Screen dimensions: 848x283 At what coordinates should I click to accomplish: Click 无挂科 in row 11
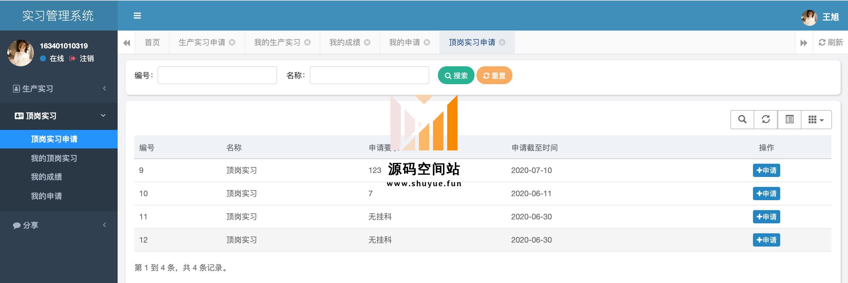tap(380, 217)
